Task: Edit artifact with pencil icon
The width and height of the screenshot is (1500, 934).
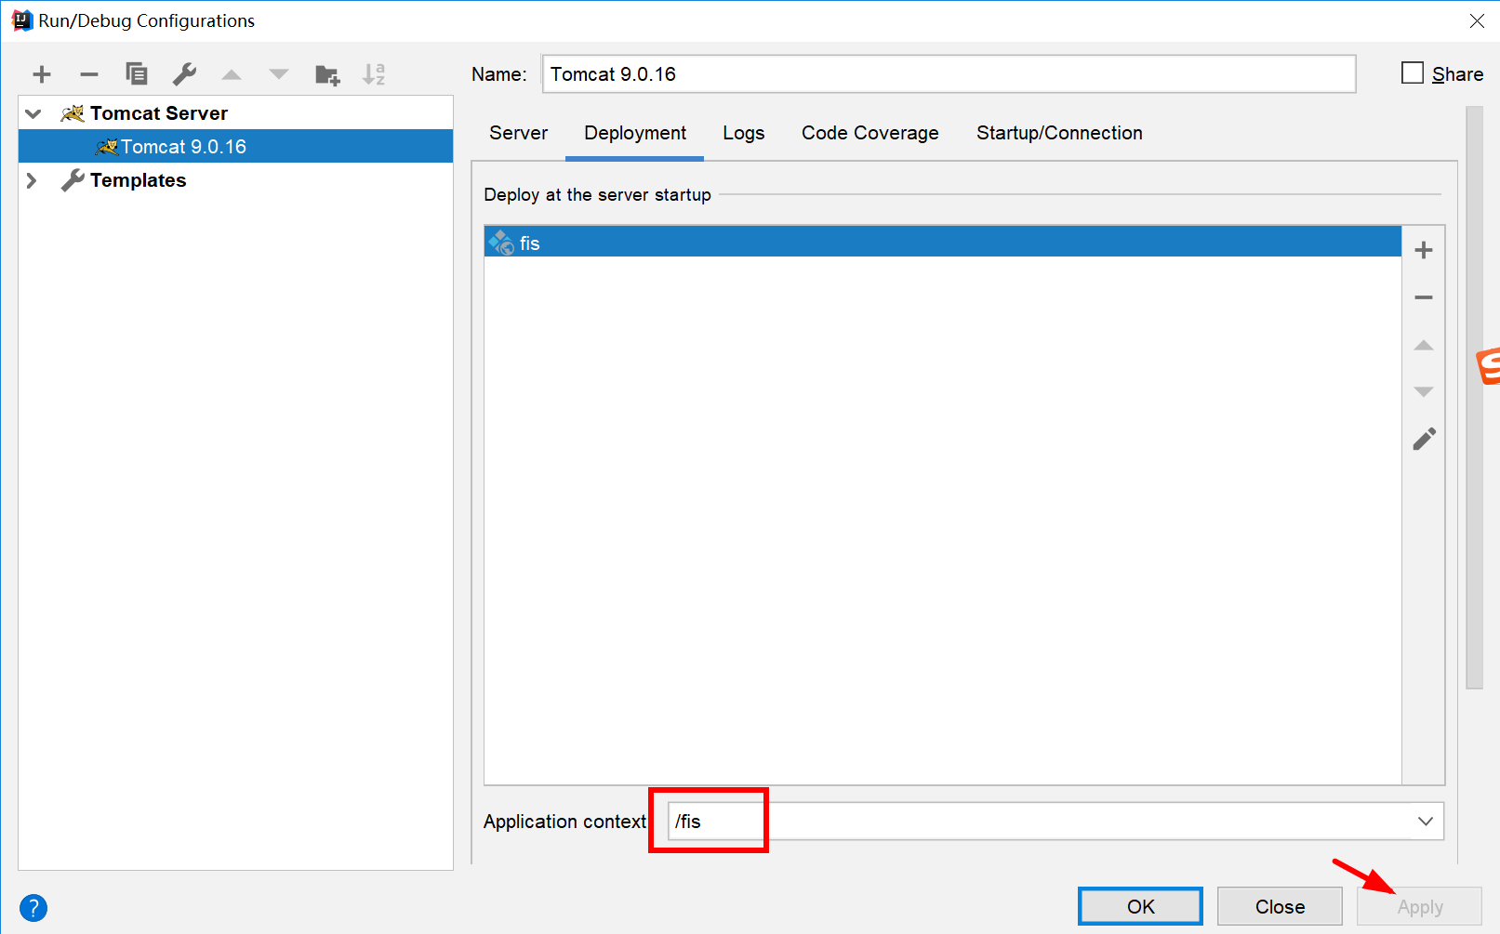Action: (x=1424, y=439)
